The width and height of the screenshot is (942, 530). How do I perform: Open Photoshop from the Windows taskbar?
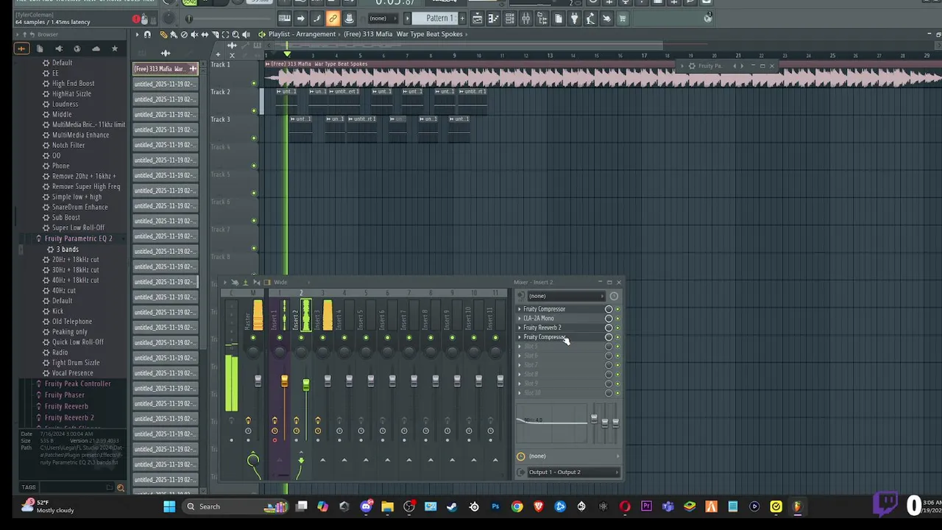click(495, 506)
